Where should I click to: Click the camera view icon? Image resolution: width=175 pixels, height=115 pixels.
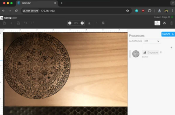(157, 23)
